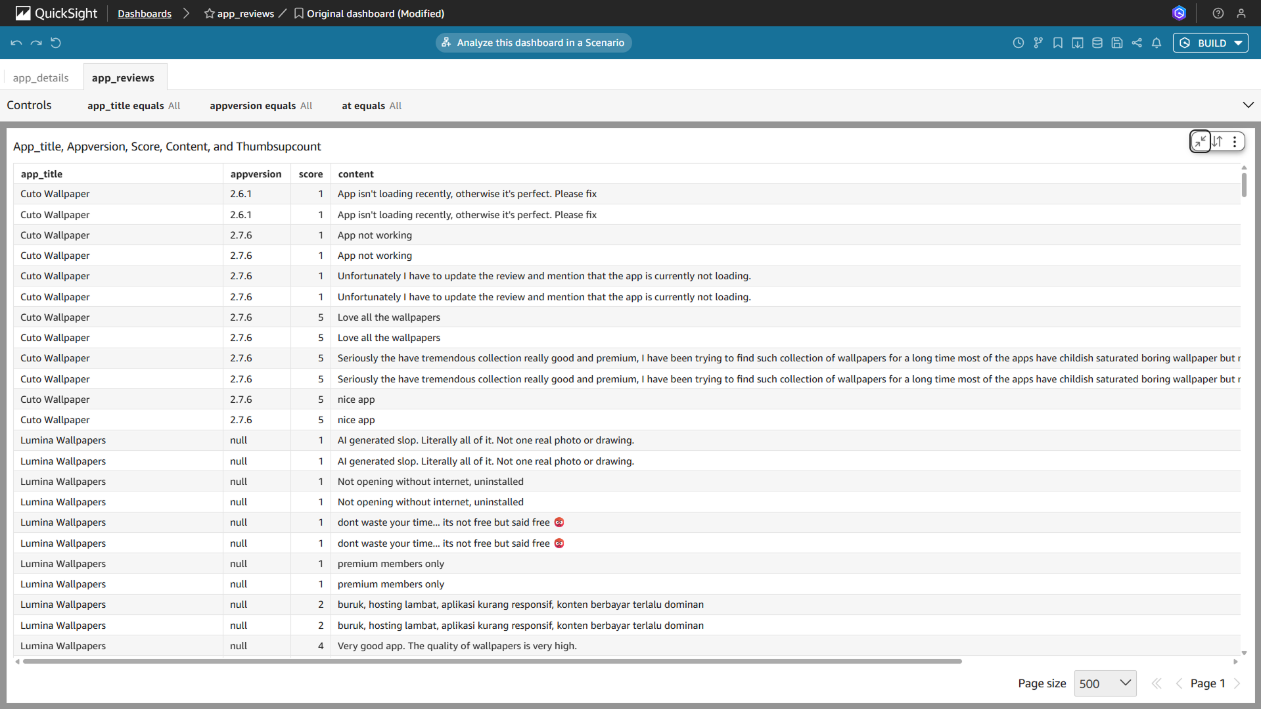Open the Page size 500 dropdown
Viewport: 1261px width, 709px height.
coord(1105,683)
